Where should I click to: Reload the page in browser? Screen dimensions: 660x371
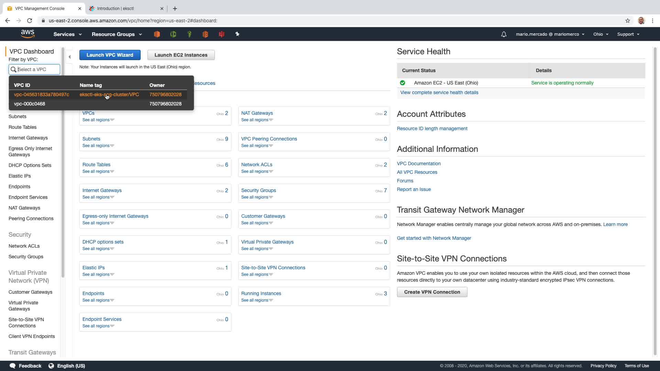coord(30,21)
